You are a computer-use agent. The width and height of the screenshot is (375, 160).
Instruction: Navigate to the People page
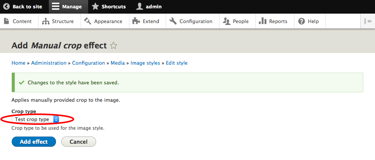(x=236, y=21)
